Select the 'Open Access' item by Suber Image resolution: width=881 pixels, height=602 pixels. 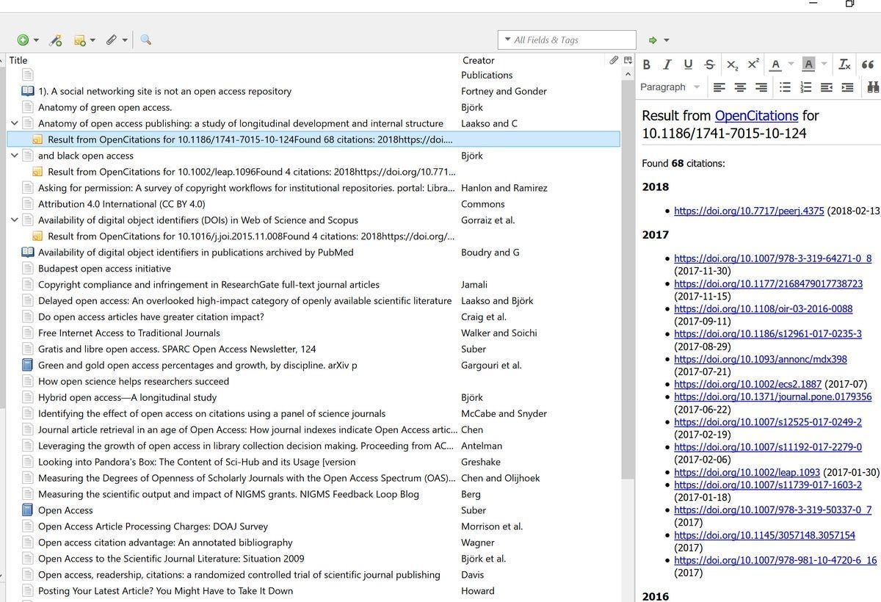click(65, 510)
